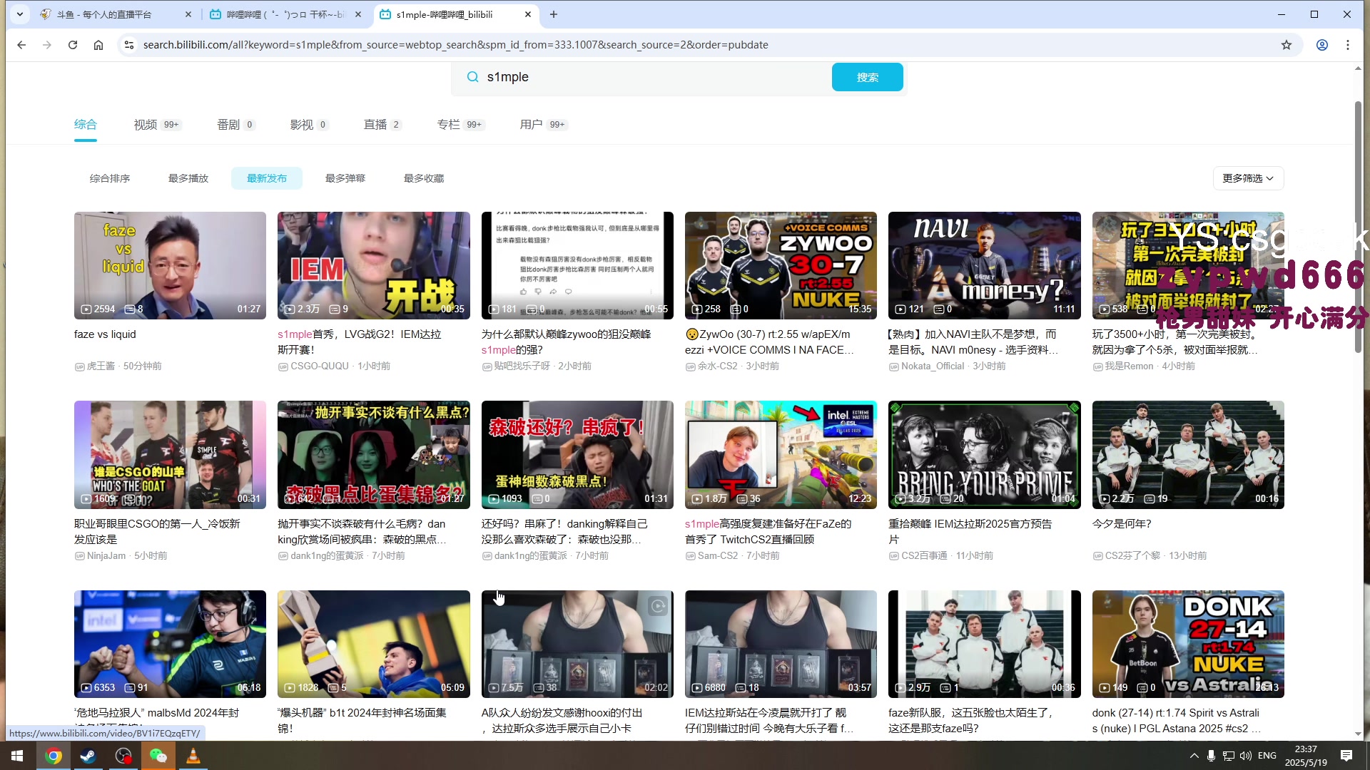
Task: Click watch-later icon on 7.5万 views thumbnail
Action: point(658,606)
